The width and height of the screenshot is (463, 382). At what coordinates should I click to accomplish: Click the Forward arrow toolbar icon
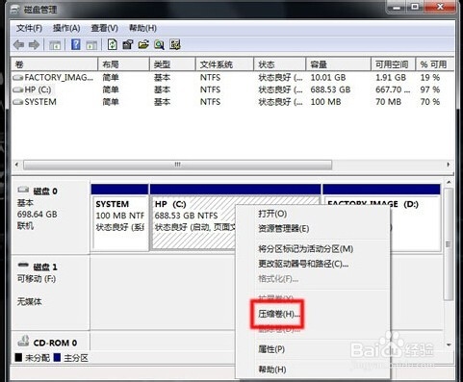click(34, 45)
